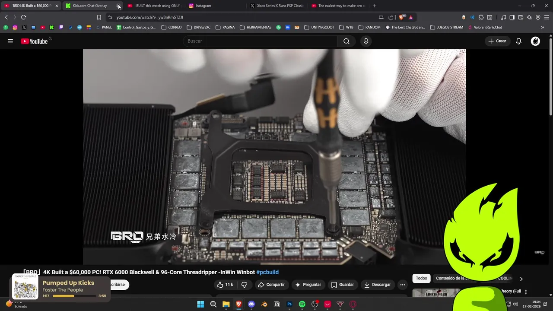Click the Descargar button
The width and height of the screenshot is (553, 311).
[x=377, y=285]
